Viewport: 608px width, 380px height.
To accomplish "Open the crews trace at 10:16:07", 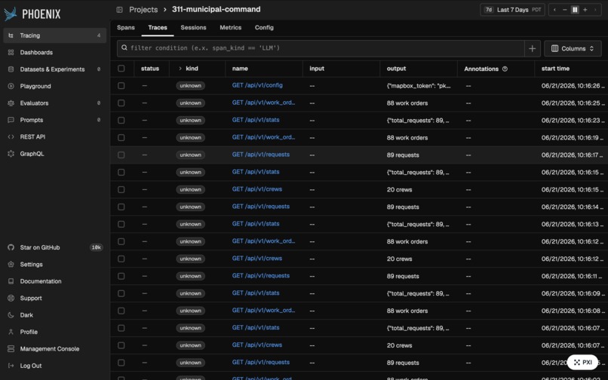I will pos(256,345).
